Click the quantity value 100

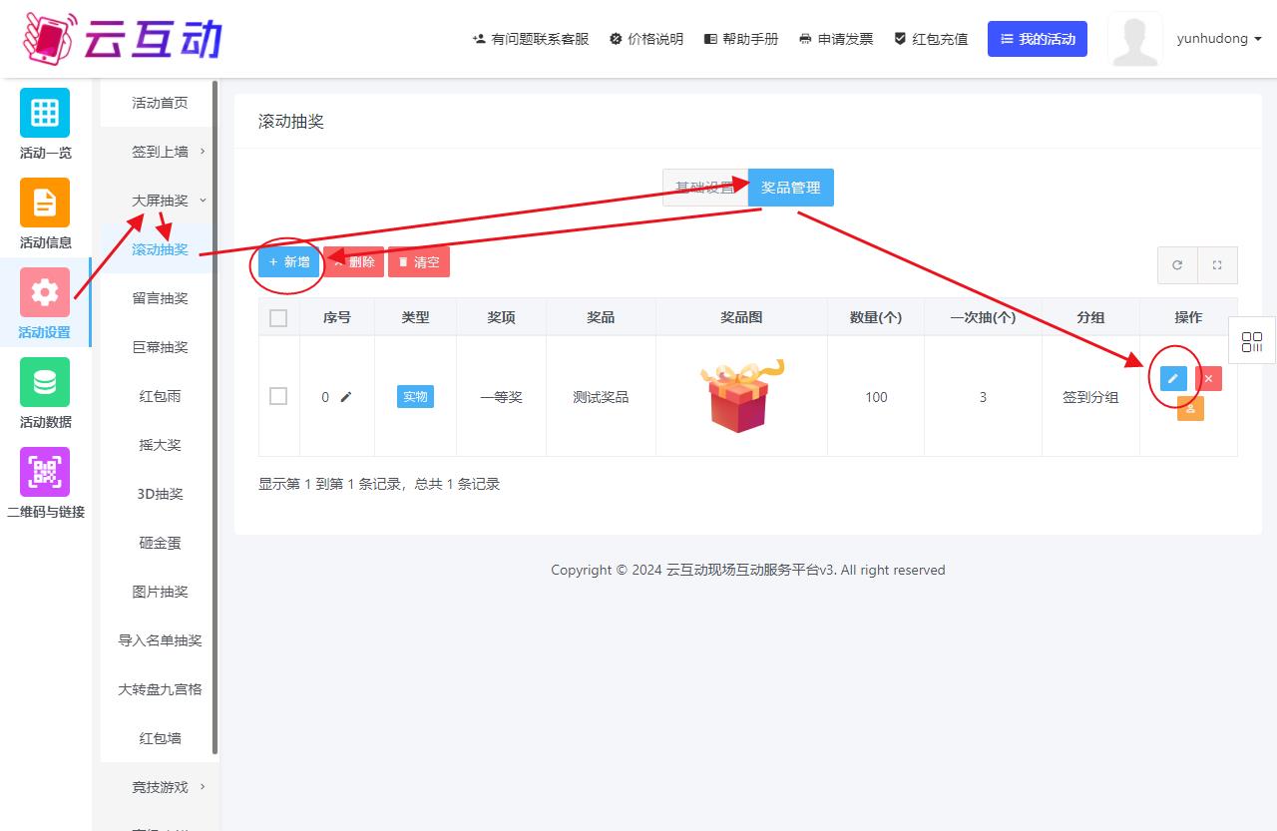(x=876, y=397)
